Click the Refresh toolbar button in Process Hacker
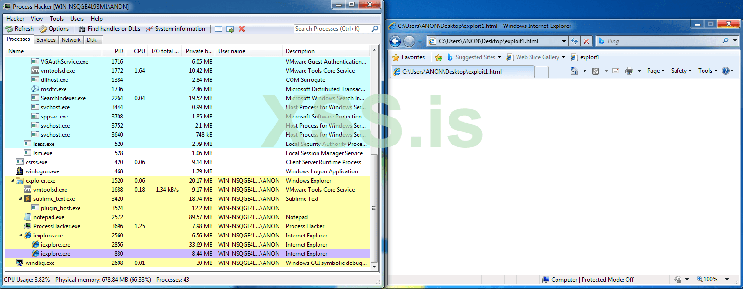Viewport: 743px width, 289px height. click(20, 29)
